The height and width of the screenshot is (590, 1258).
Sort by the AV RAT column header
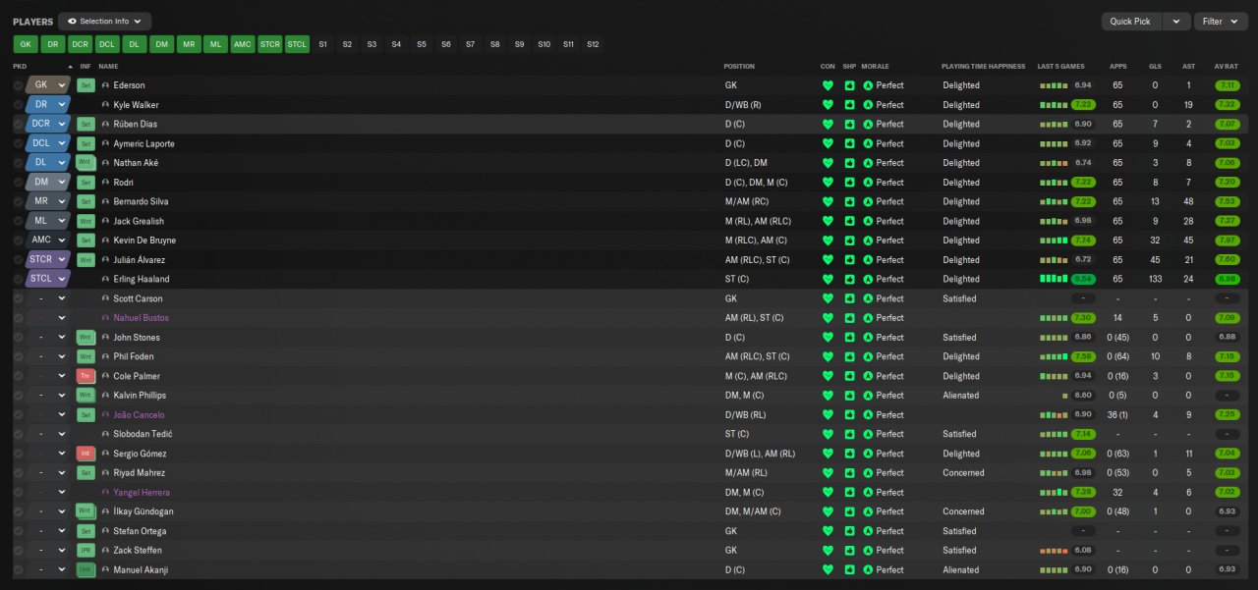click(1226, 67)
